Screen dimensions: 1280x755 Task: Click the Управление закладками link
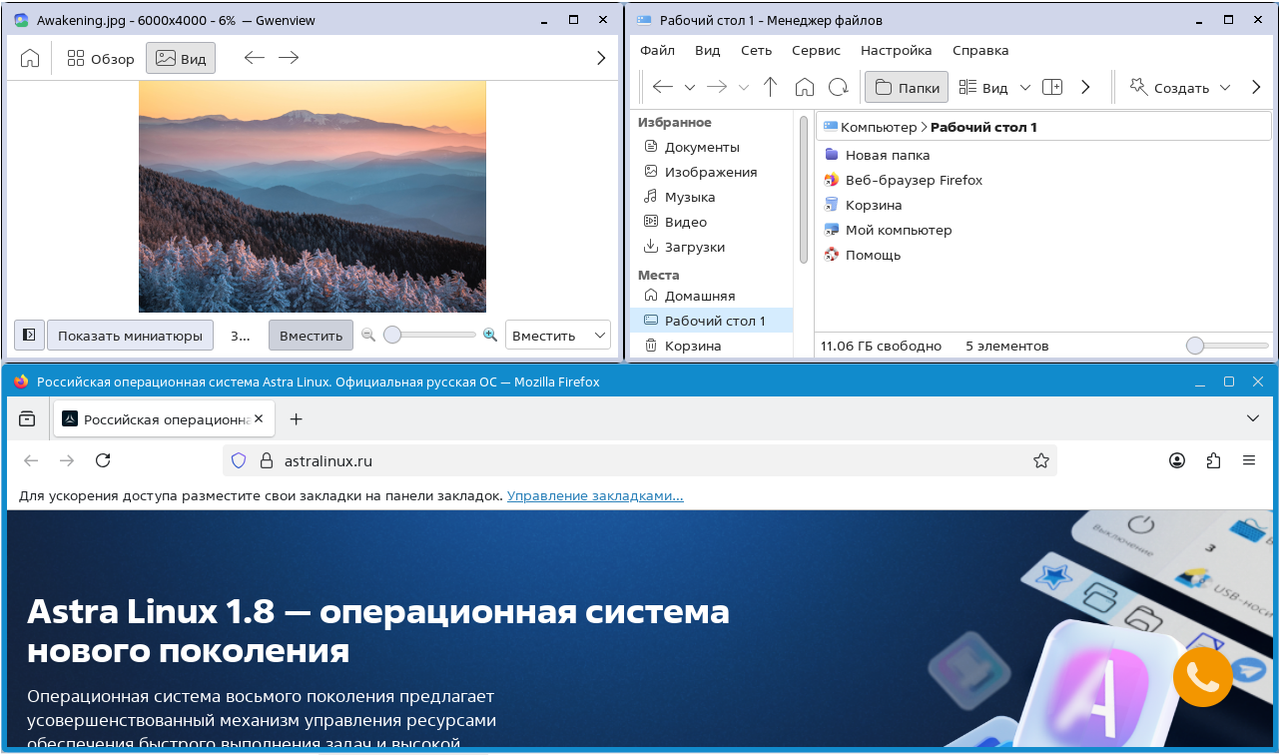click(x=595, y=496)
